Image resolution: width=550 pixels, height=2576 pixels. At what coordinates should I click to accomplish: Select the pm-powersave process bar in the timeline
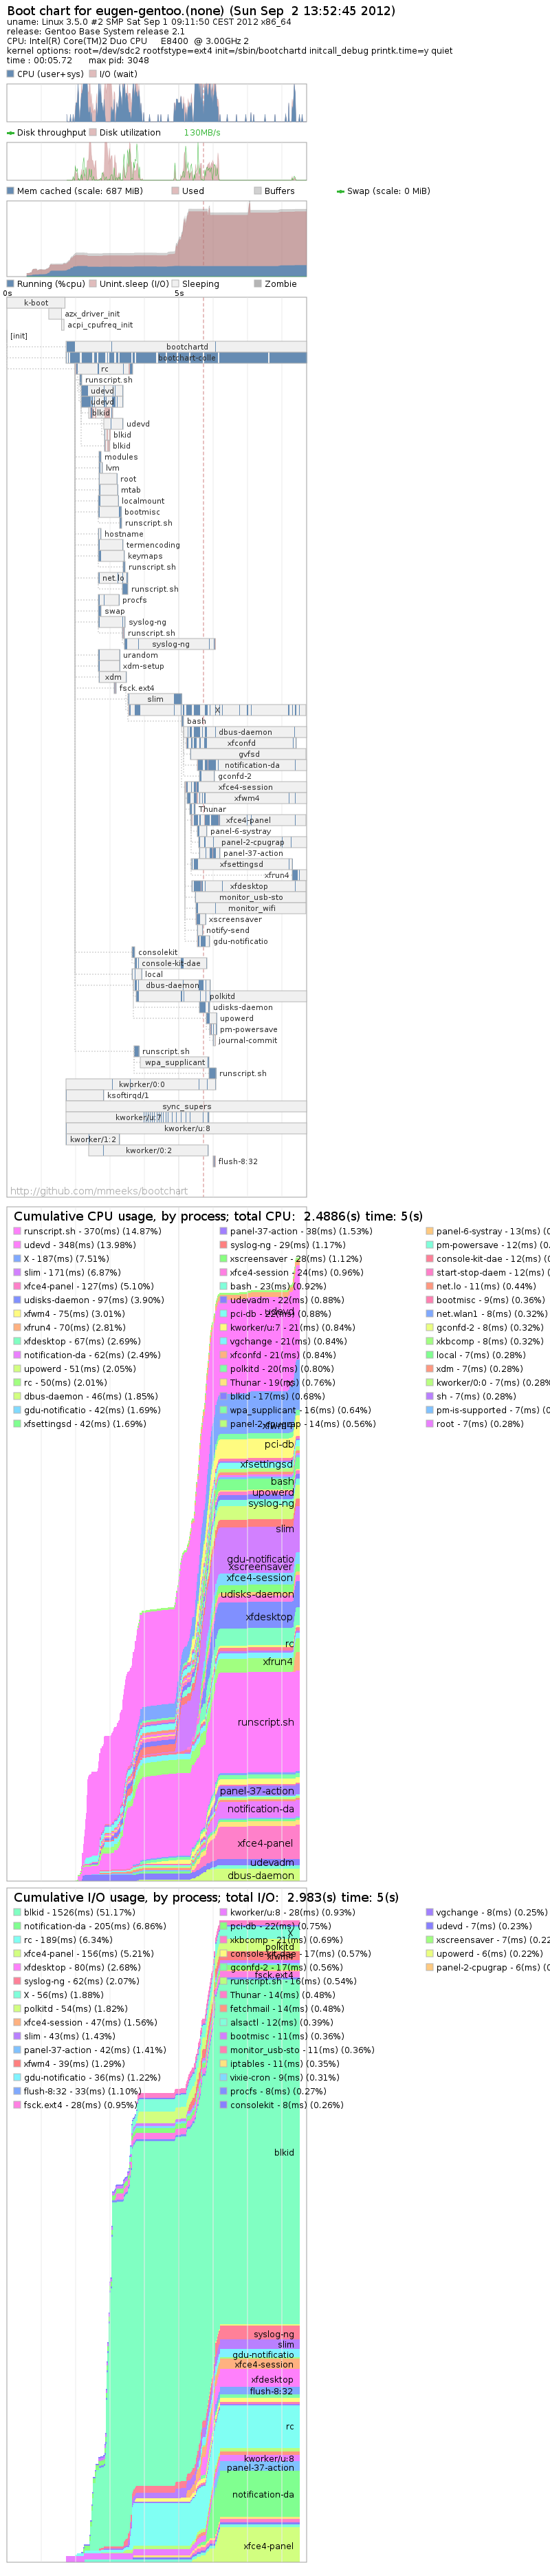pyautogui.click(x=213, y=1028)
